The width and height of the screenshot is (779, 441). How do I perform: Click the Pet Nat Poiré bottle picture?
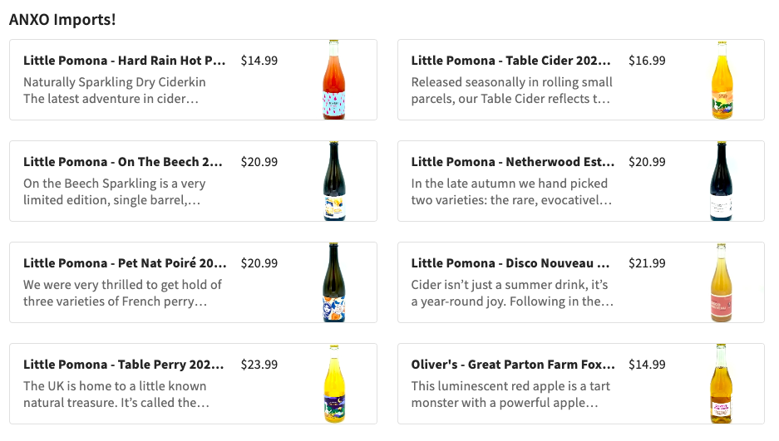click(333, 282)
